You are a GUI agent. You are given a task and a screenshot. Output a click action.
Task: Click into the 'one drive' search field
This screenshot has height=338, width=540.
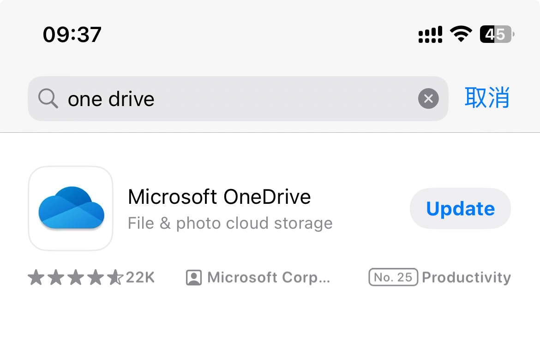coord(238,98)
